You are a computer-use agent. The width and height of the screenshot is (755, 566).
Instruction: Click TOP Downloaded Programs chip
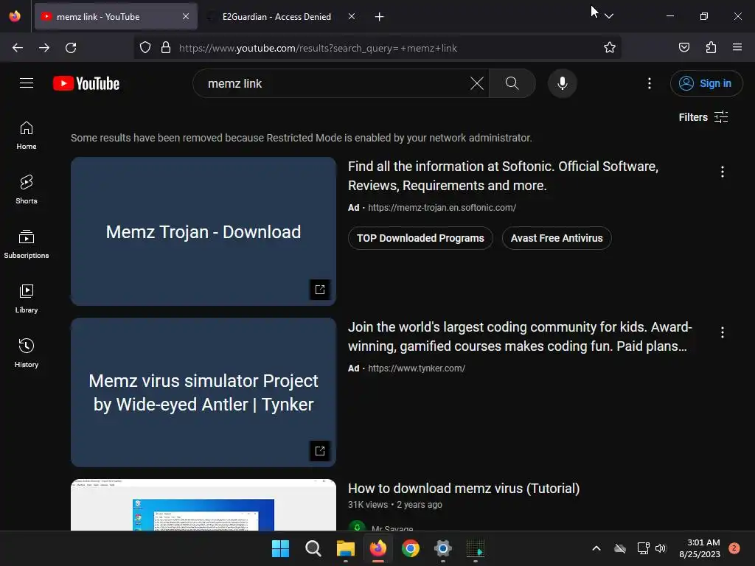click(420, 238)
